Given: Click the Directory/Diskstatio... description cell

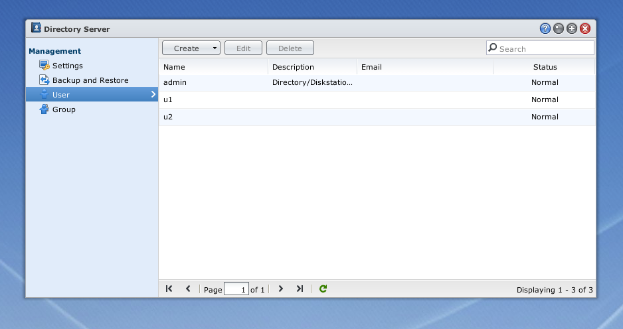Looking at the screenshot, I should coord(312,82).
